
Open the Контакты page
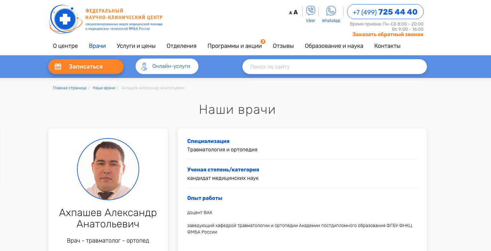coord(387,46)
